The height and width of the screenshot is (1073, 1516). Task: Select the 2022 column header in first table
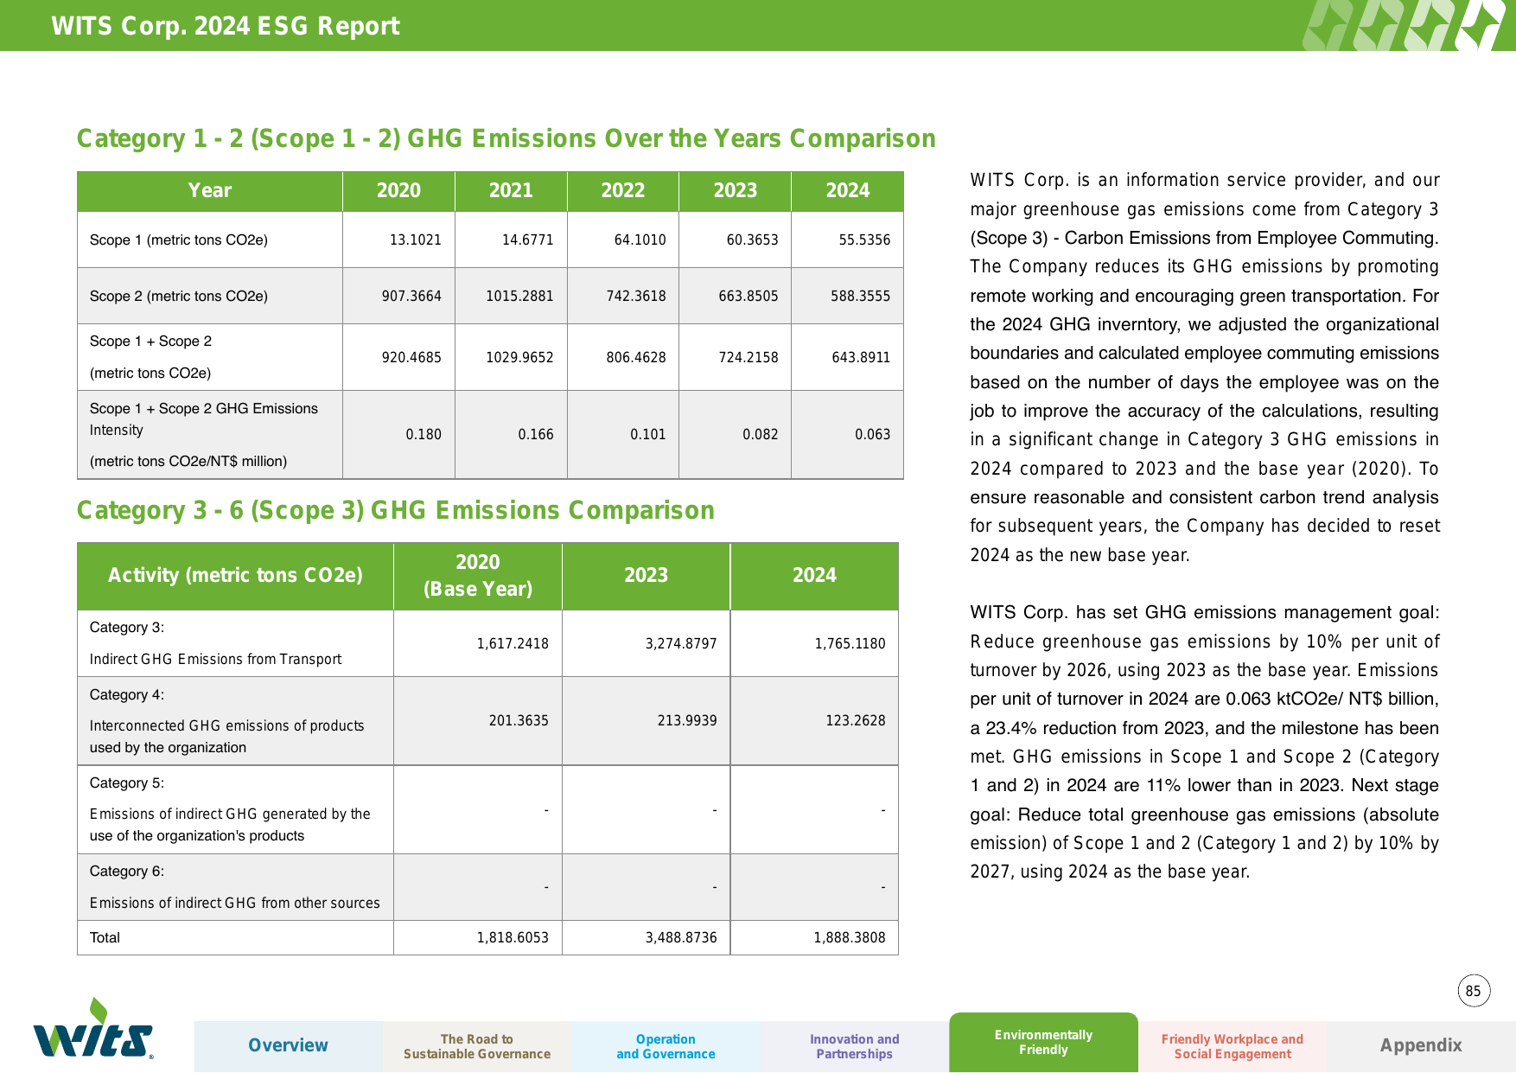[623, 191]
